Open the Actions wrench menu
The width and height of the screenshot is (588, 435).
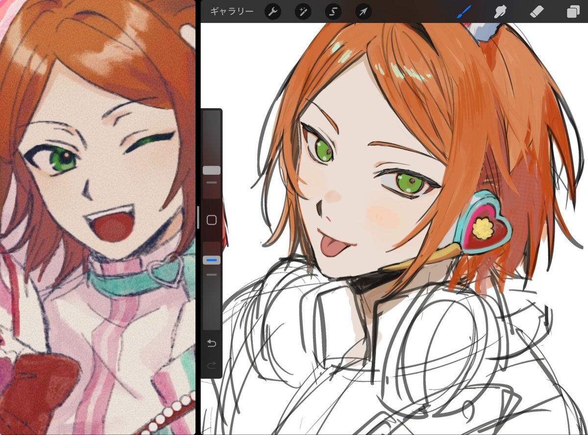click(x=273, y=11)
